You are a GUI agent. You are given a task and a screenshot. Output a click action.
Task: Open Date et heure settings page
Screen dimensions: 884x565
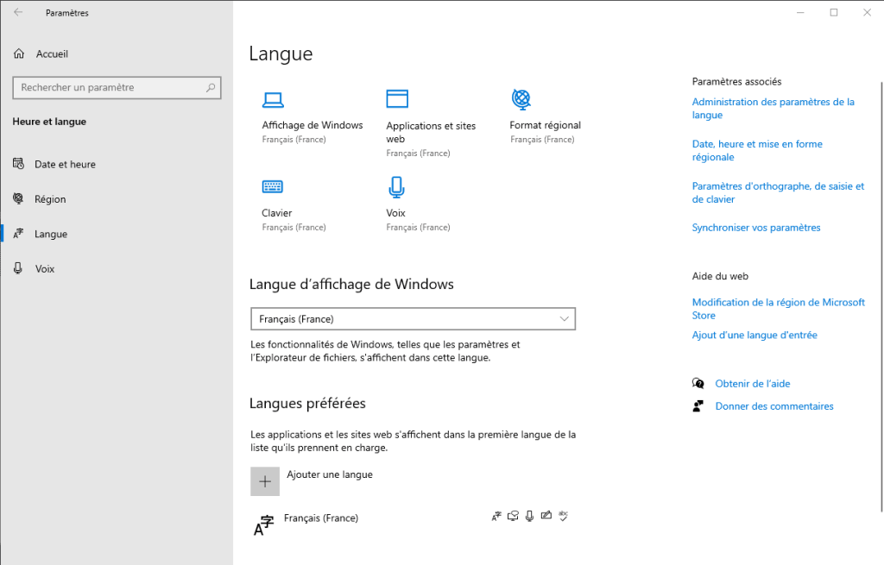pos(65,165)
